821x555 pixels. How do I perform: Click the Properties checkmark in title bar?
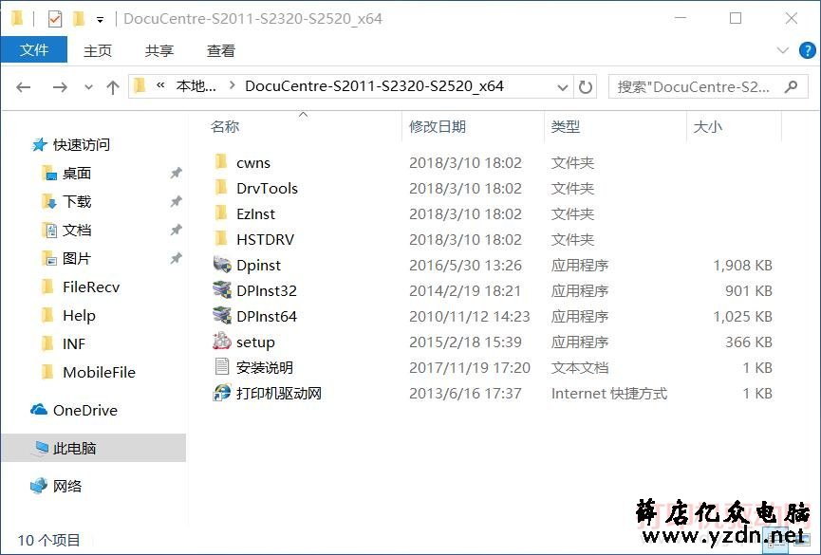54,19
